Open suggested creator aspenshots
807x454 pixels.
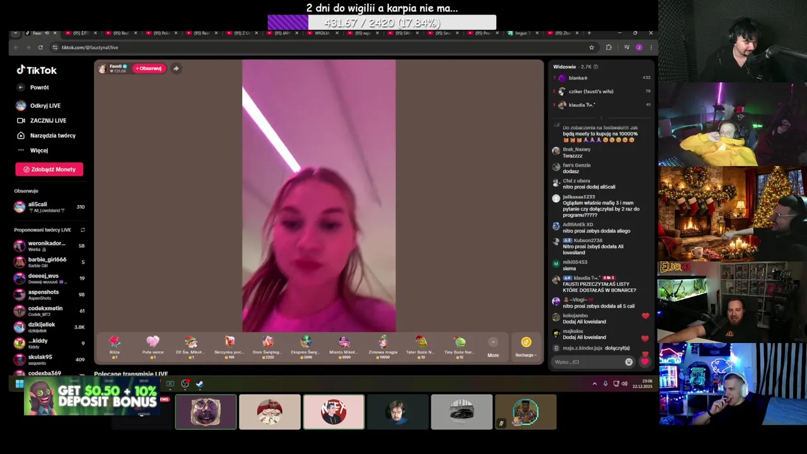point(49,294)
